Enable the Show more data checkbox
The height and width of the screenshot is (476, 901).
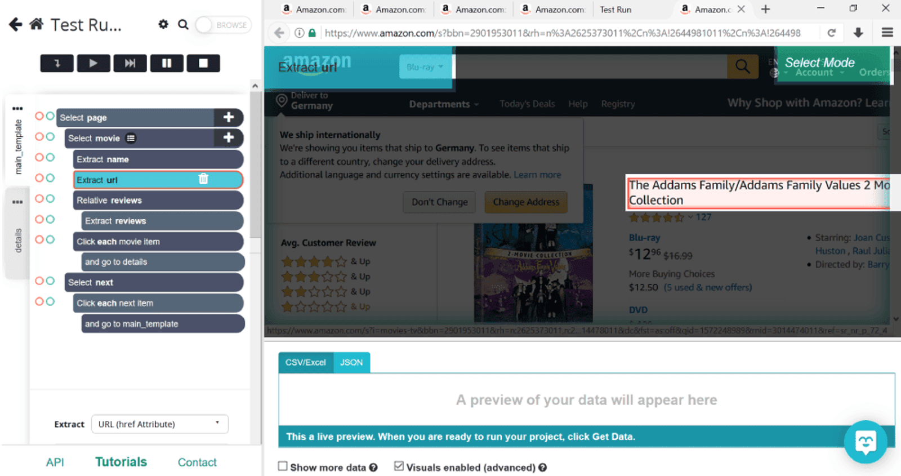(x=283, y=466)
